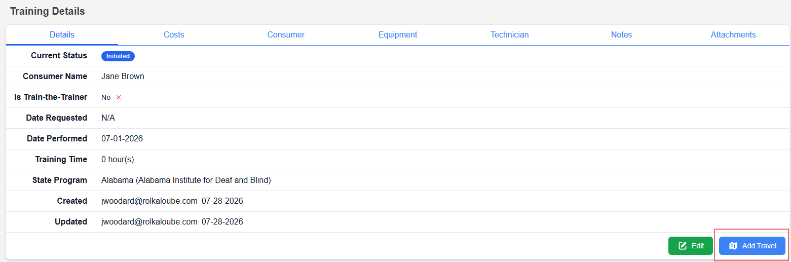Switch to the Costs tab
The height and width of the screenshot is (262, 791).
click(174, 34)
